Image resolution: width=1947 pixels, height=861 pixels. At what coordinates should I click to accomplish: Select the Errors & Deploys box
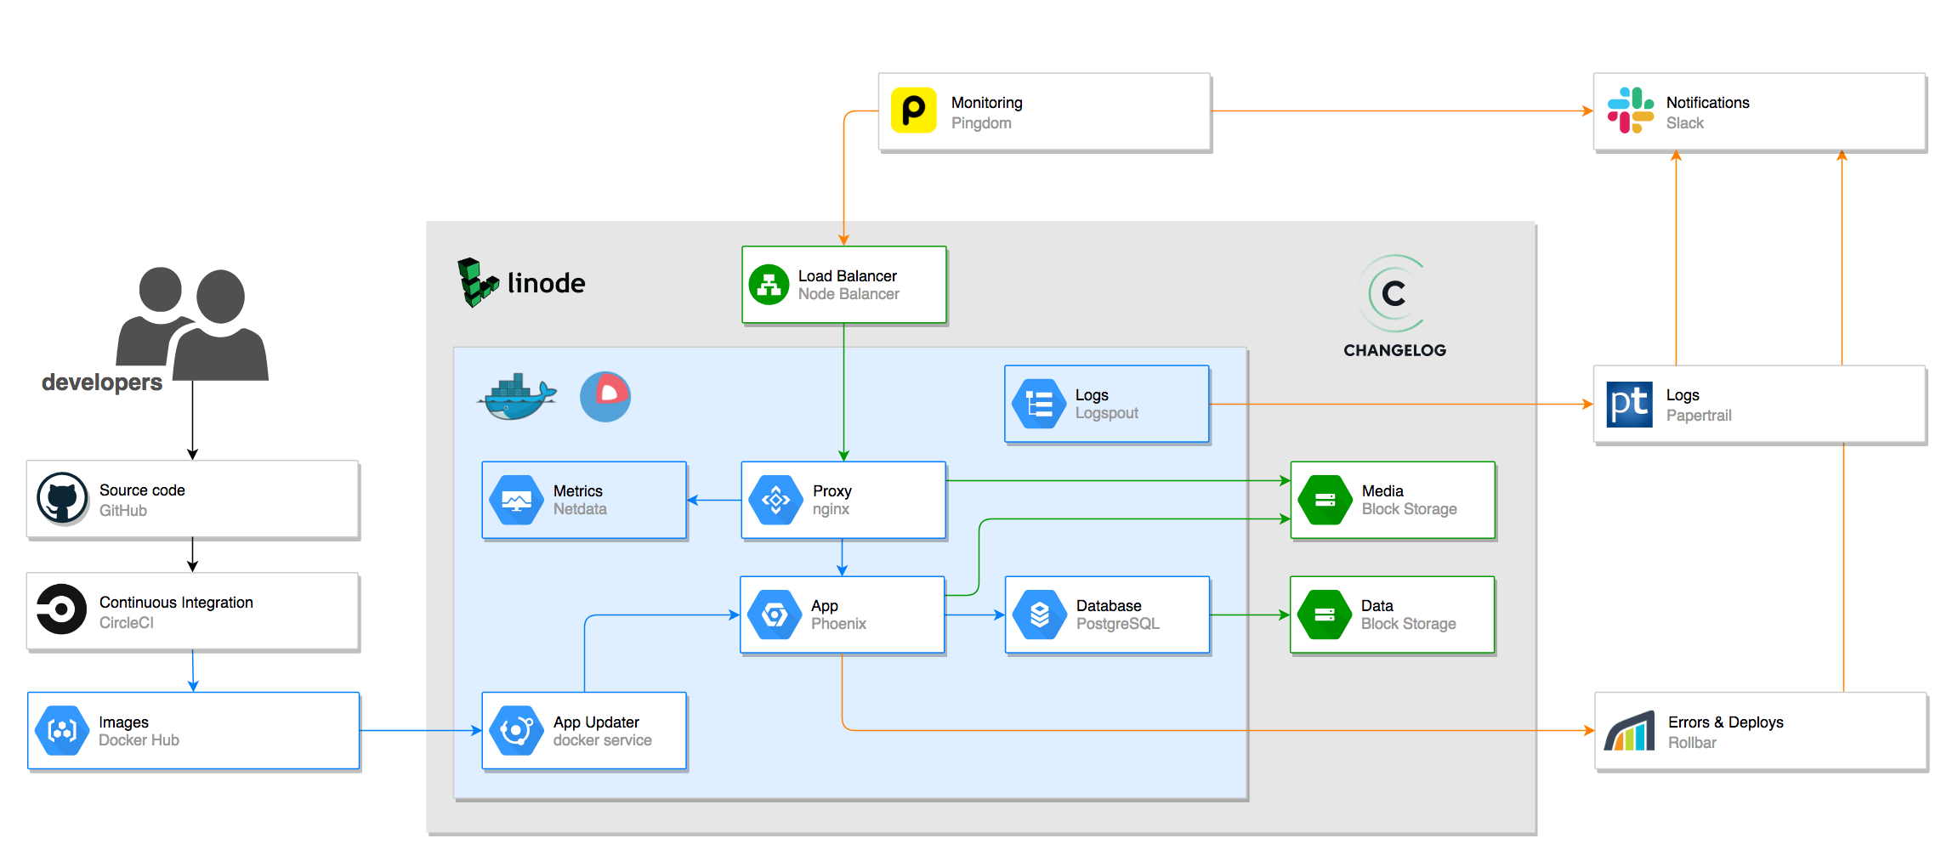click(x=1762, y=731)
